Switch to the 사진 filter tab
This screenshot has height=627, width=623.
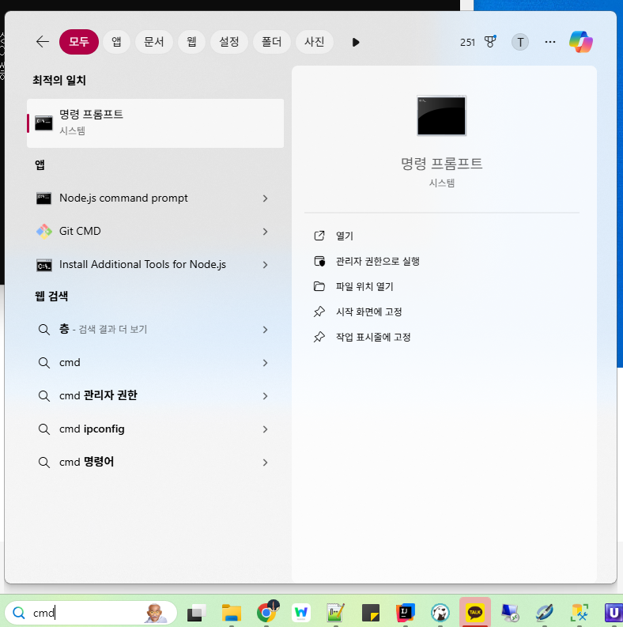pos(315,42)
